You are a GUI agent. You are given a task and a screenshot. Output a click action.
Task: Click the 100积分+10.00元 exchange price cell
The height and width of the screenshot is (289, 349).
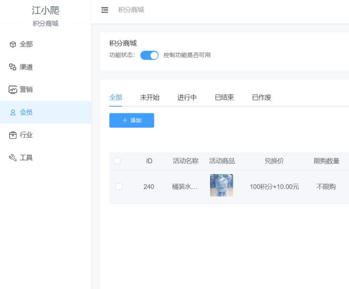point(274,187)
